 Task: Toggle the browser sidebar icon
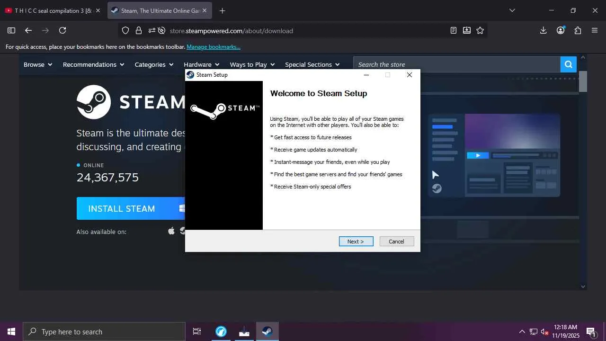pyautogui.click(x=11, y=30)
